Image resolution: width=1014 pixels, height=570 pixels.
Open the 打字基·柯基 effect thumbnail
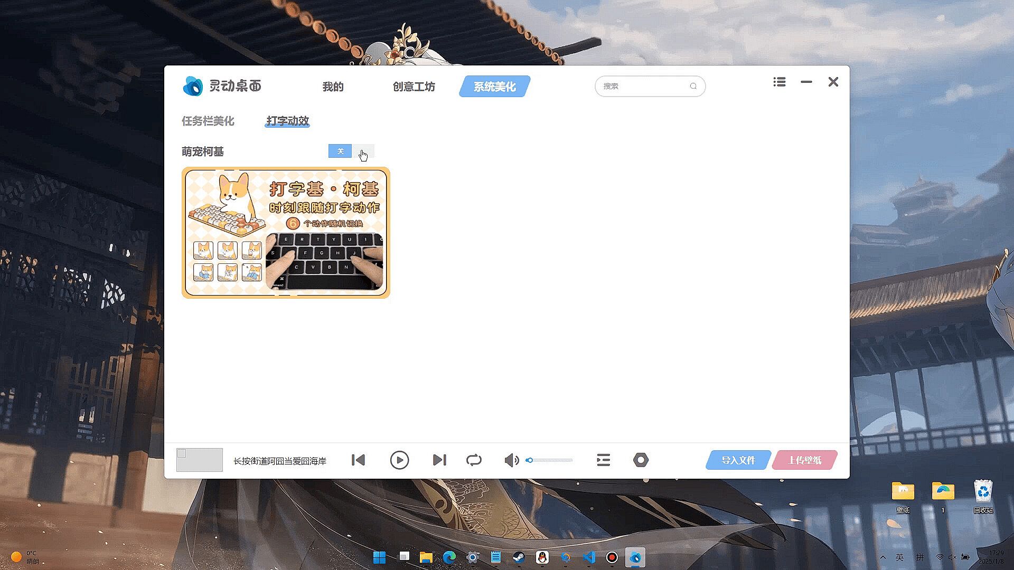click(286, 233)
